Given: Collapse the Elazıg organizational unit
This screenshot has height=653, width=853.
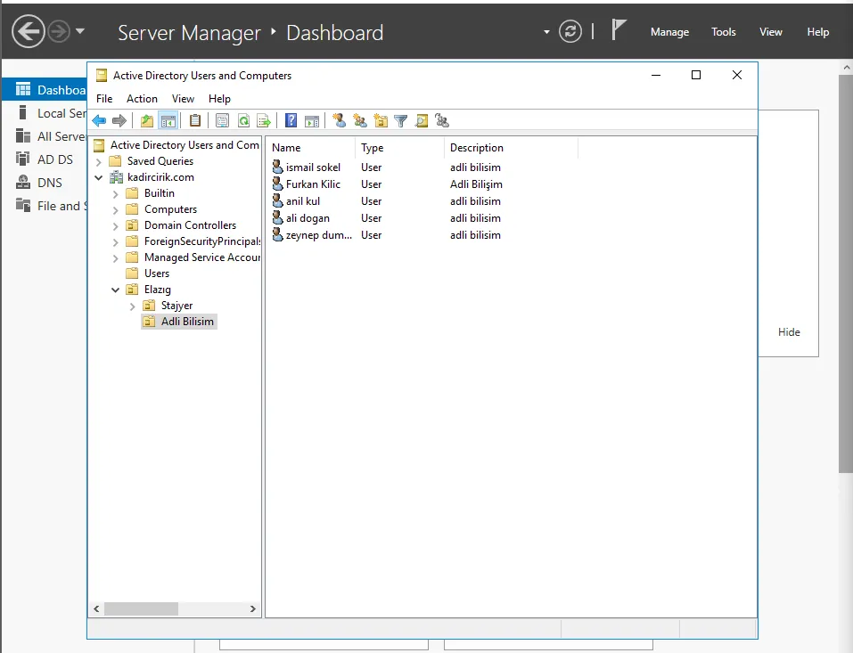Looking at the screenshot, I should click(x=115, y=290).
